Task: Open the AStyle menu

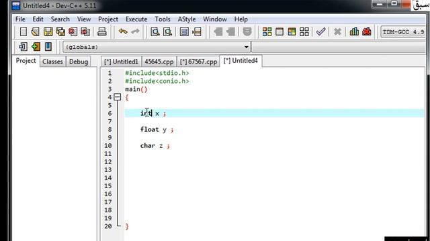Action: (x=187, y=19)
